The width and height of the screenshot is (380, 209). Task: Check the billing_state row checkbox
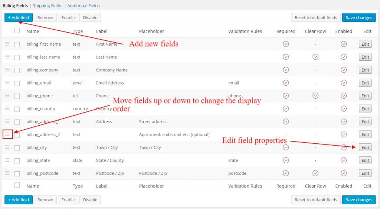(17, 161)
